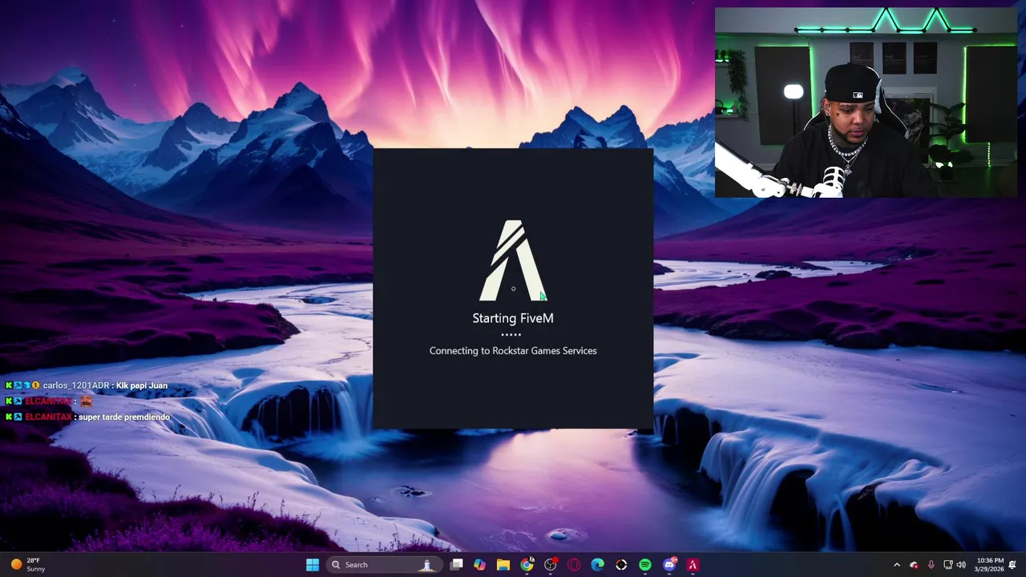
Task: Click the taskbar Search box
Action: (386, 565)
